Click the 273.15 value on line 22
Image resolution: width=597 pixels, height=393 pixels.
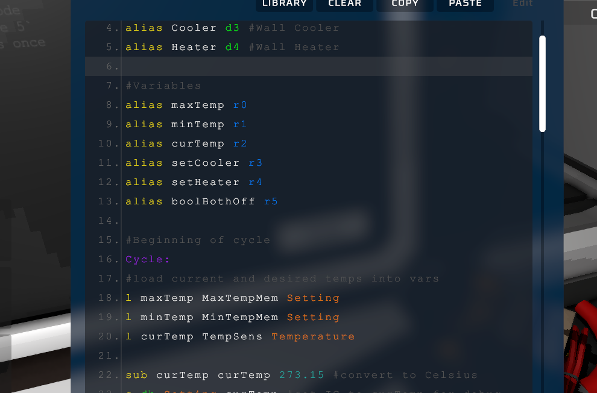(x=302, y=375)
